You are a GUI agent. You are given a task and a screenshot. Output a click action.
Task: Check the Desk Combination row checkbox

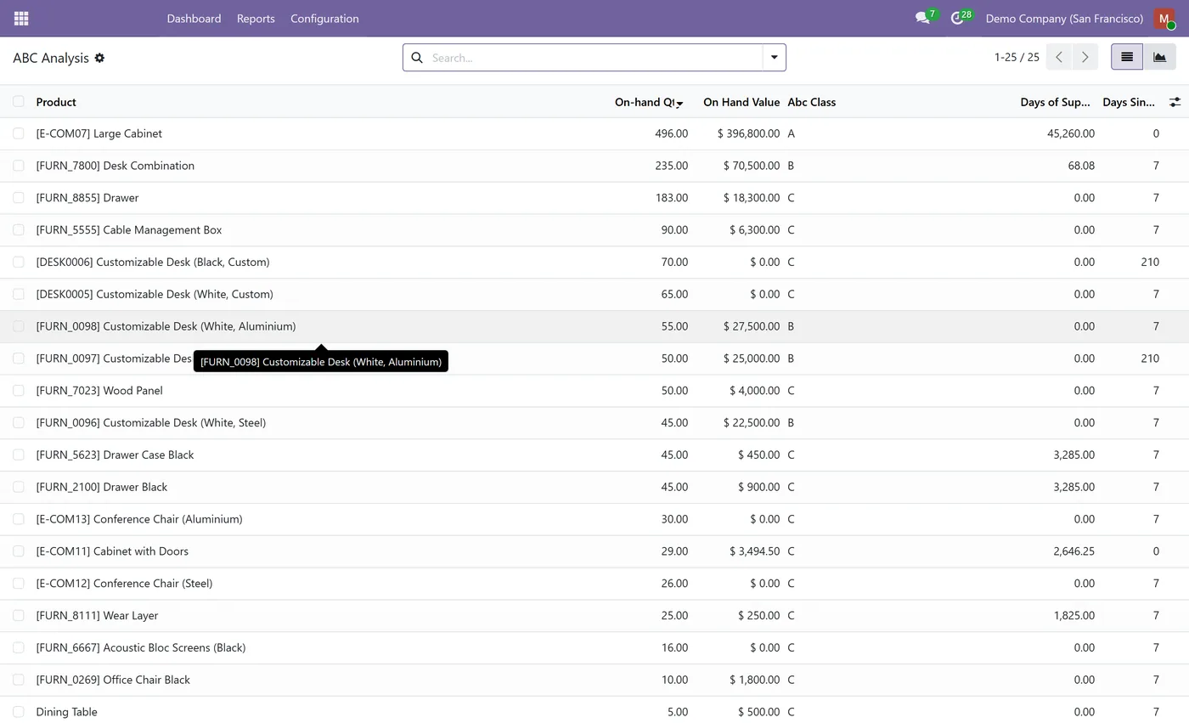coord(19,166)
